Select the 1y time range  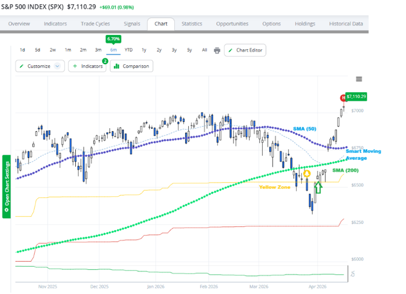[x=144, y=50]
